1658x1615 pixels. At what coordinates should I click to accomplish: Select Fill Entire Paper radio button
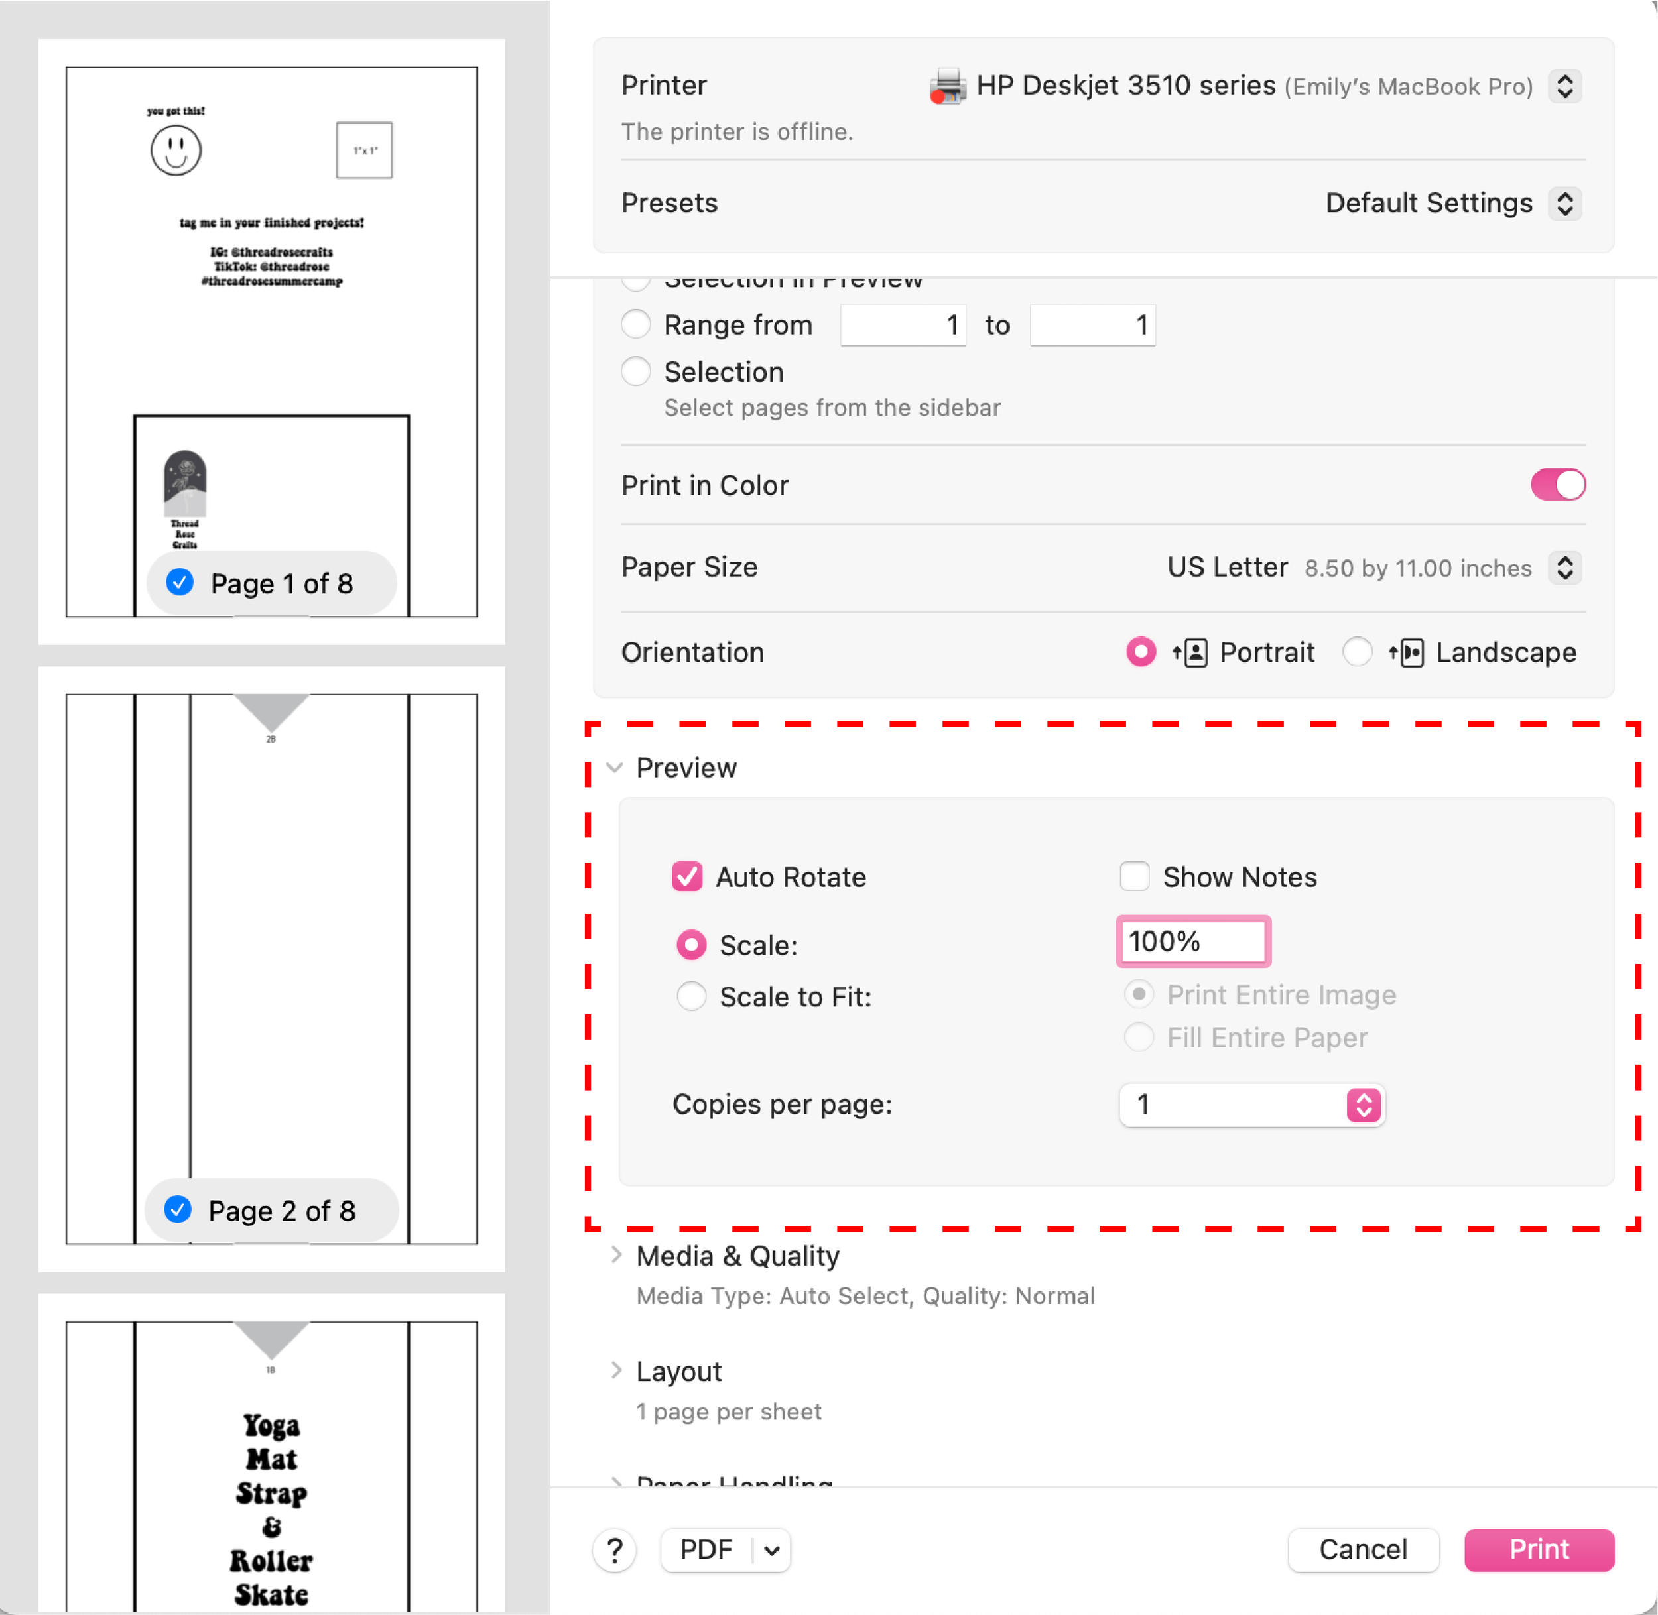(1139, 1036)
